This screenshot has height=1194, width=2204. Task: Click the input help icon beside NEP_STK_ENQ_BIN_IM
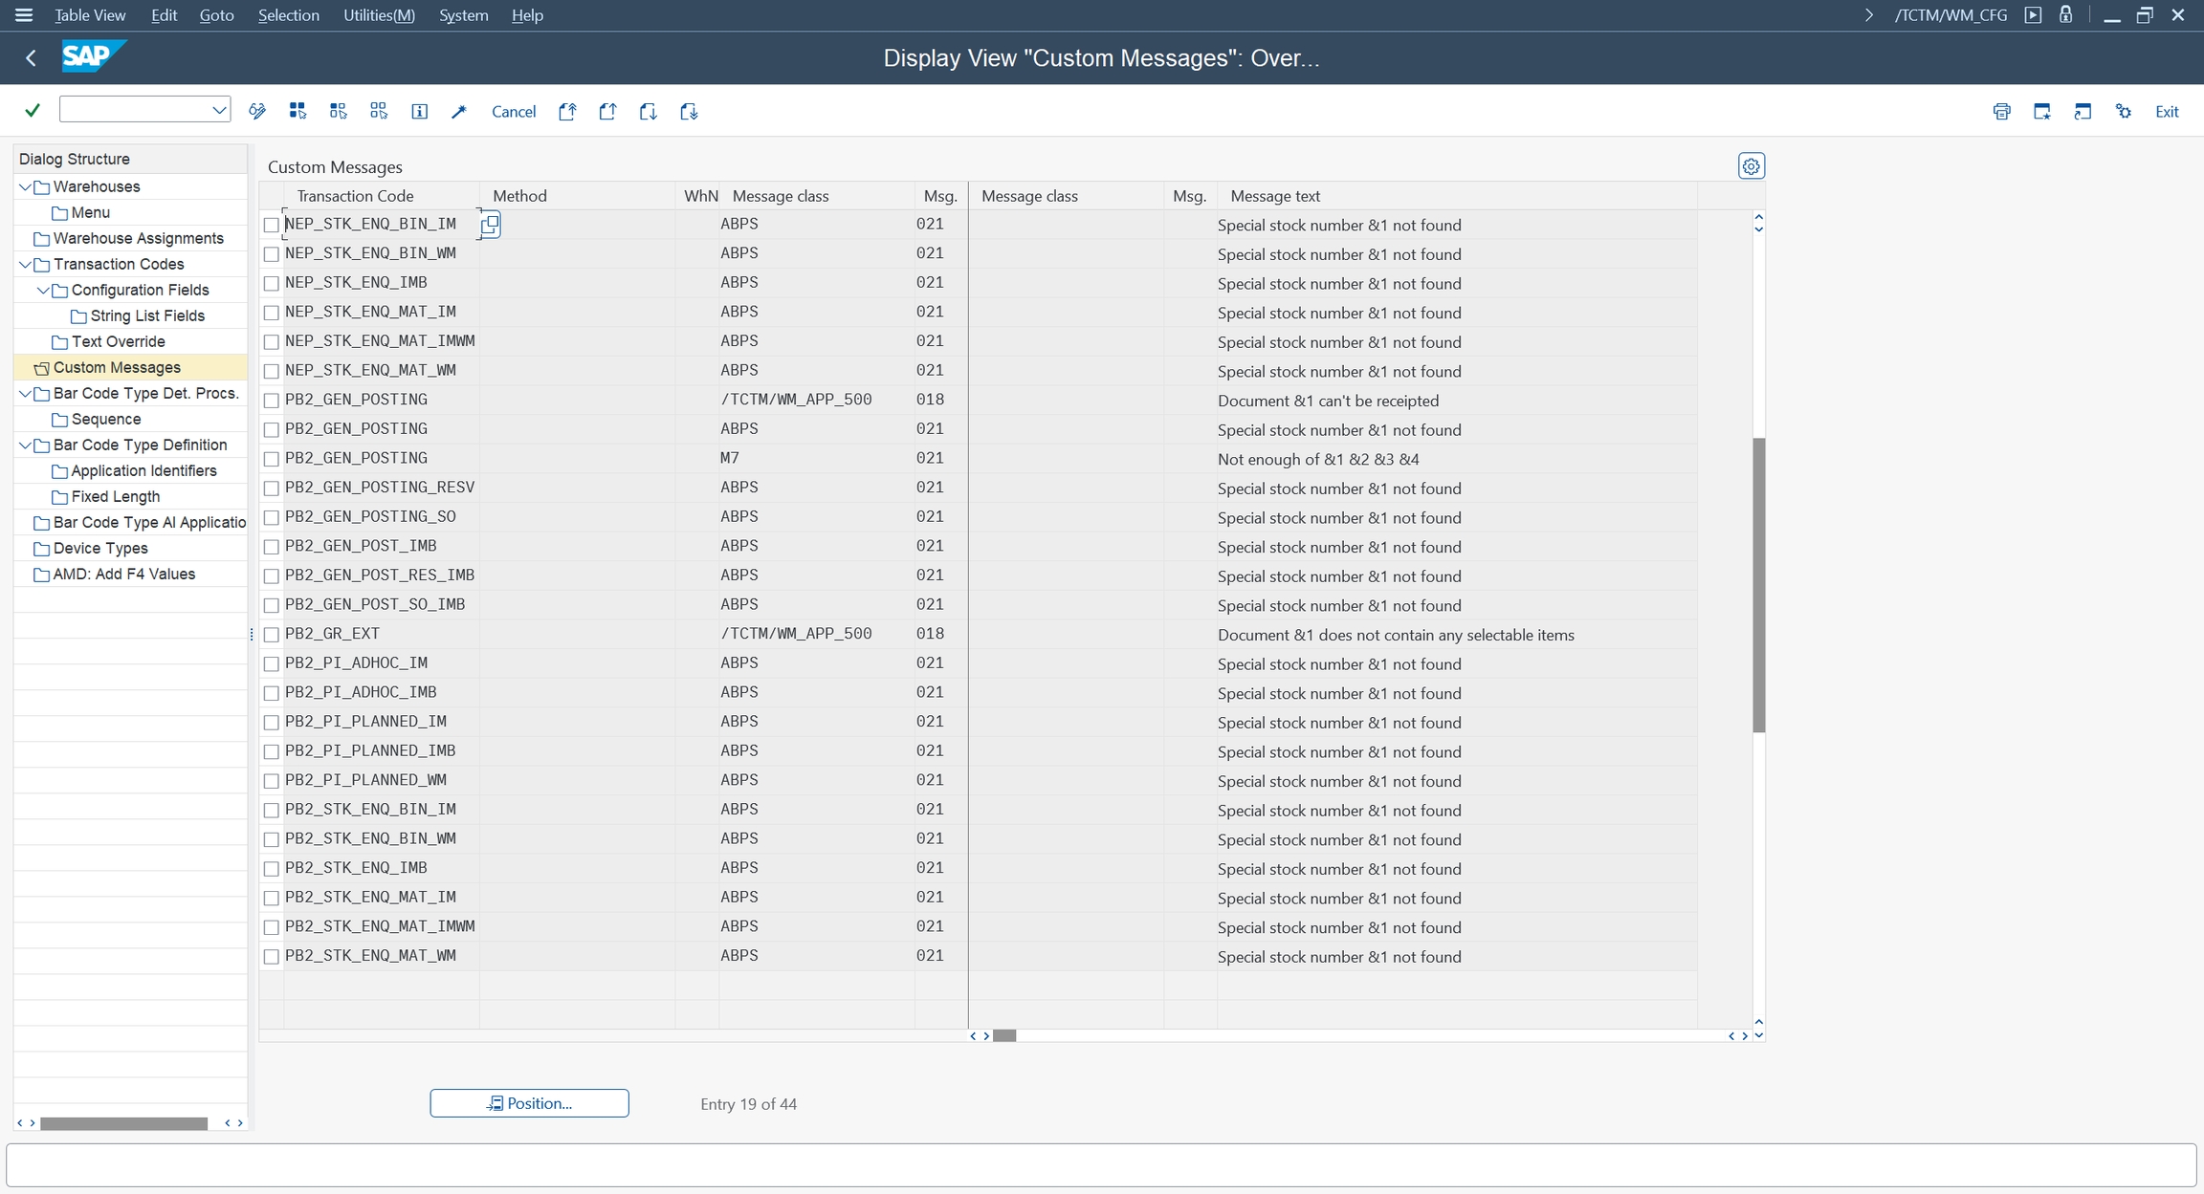click(x=490, y=225)
